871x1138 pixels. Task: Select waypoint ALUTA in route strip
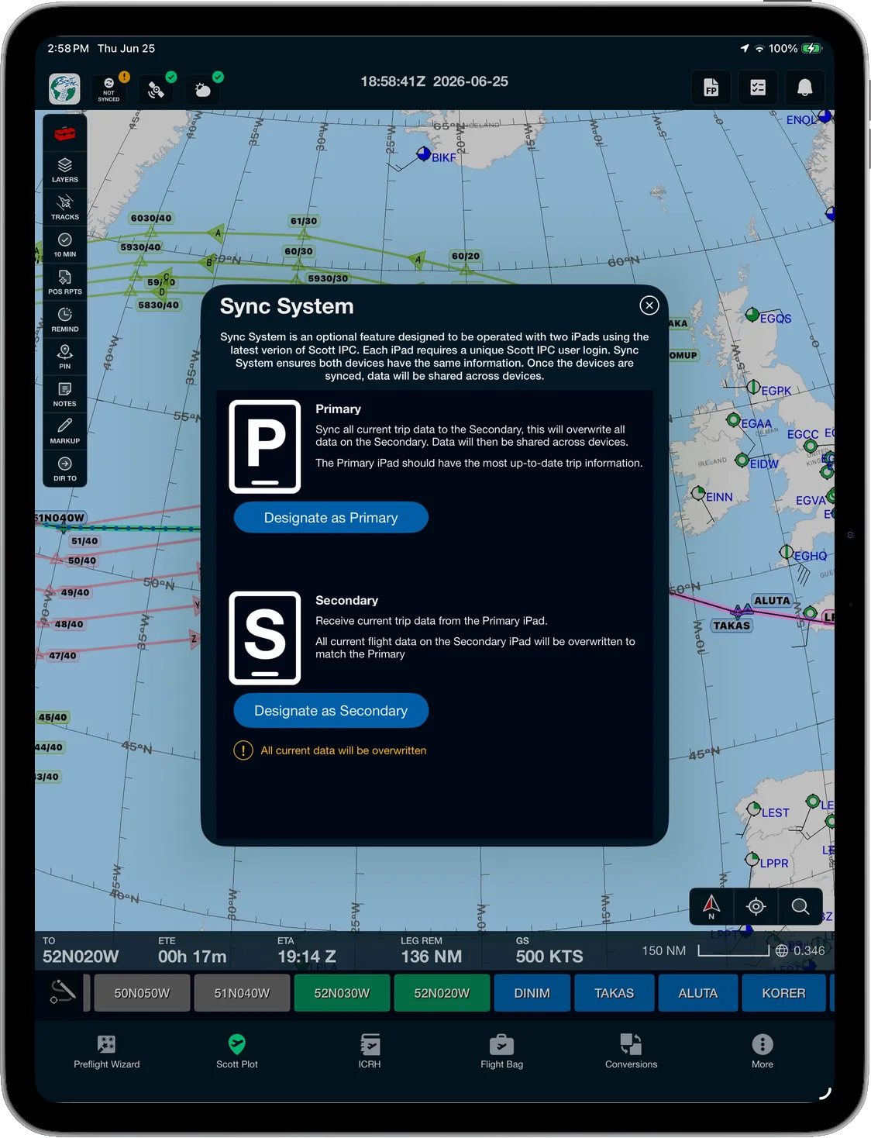698,993
